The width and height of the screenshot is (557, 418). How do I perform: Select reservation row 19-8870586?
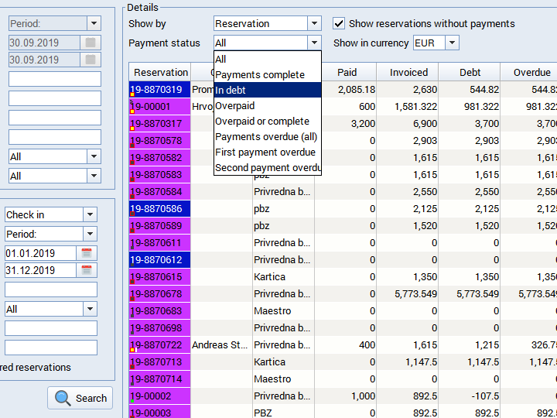[x=159, y=208]
